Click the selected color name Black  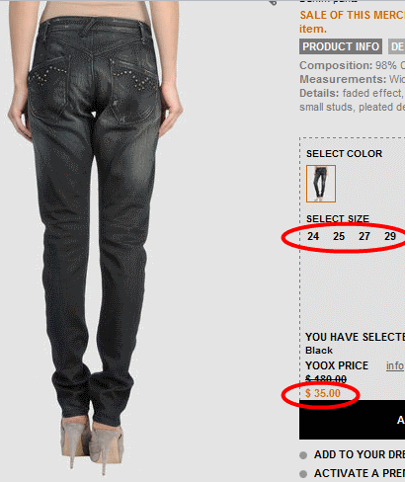tap(319, 351)
